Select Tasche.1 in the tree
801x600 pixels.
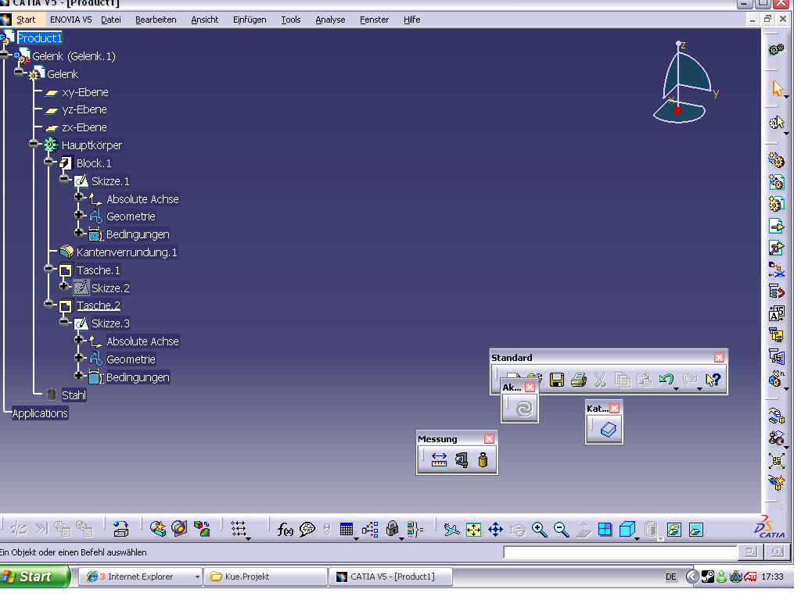[x=98, y=270]
